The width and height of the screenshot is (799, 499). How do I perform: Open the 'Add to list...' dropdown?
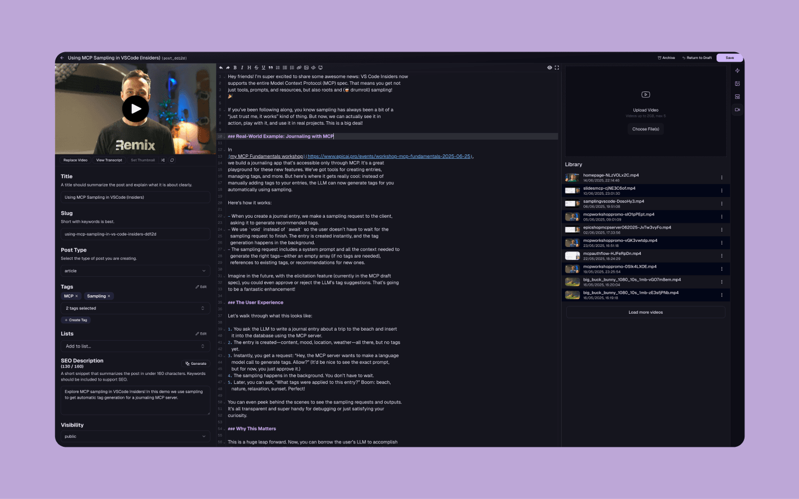click(135, 346)
